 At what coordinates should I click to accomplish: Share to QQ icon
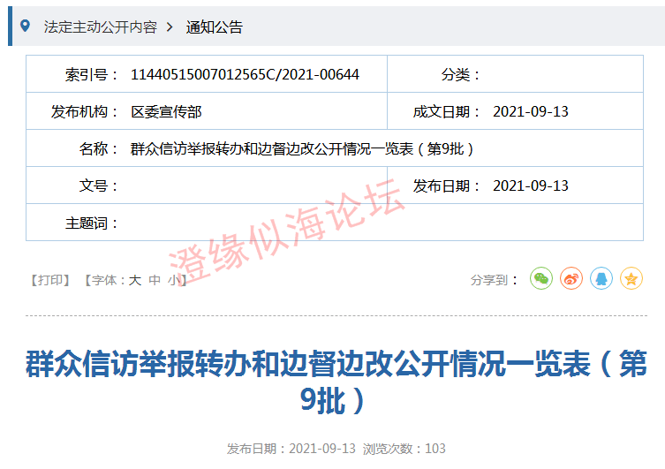601,278
